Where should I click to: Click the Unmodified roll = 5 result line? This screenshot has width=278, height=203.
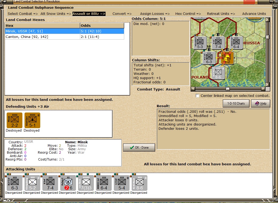click(187, 116)
